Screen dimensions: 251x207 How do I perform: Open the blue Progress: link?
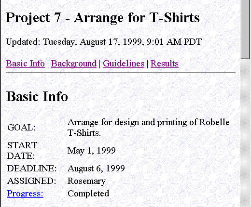point(25,194)
